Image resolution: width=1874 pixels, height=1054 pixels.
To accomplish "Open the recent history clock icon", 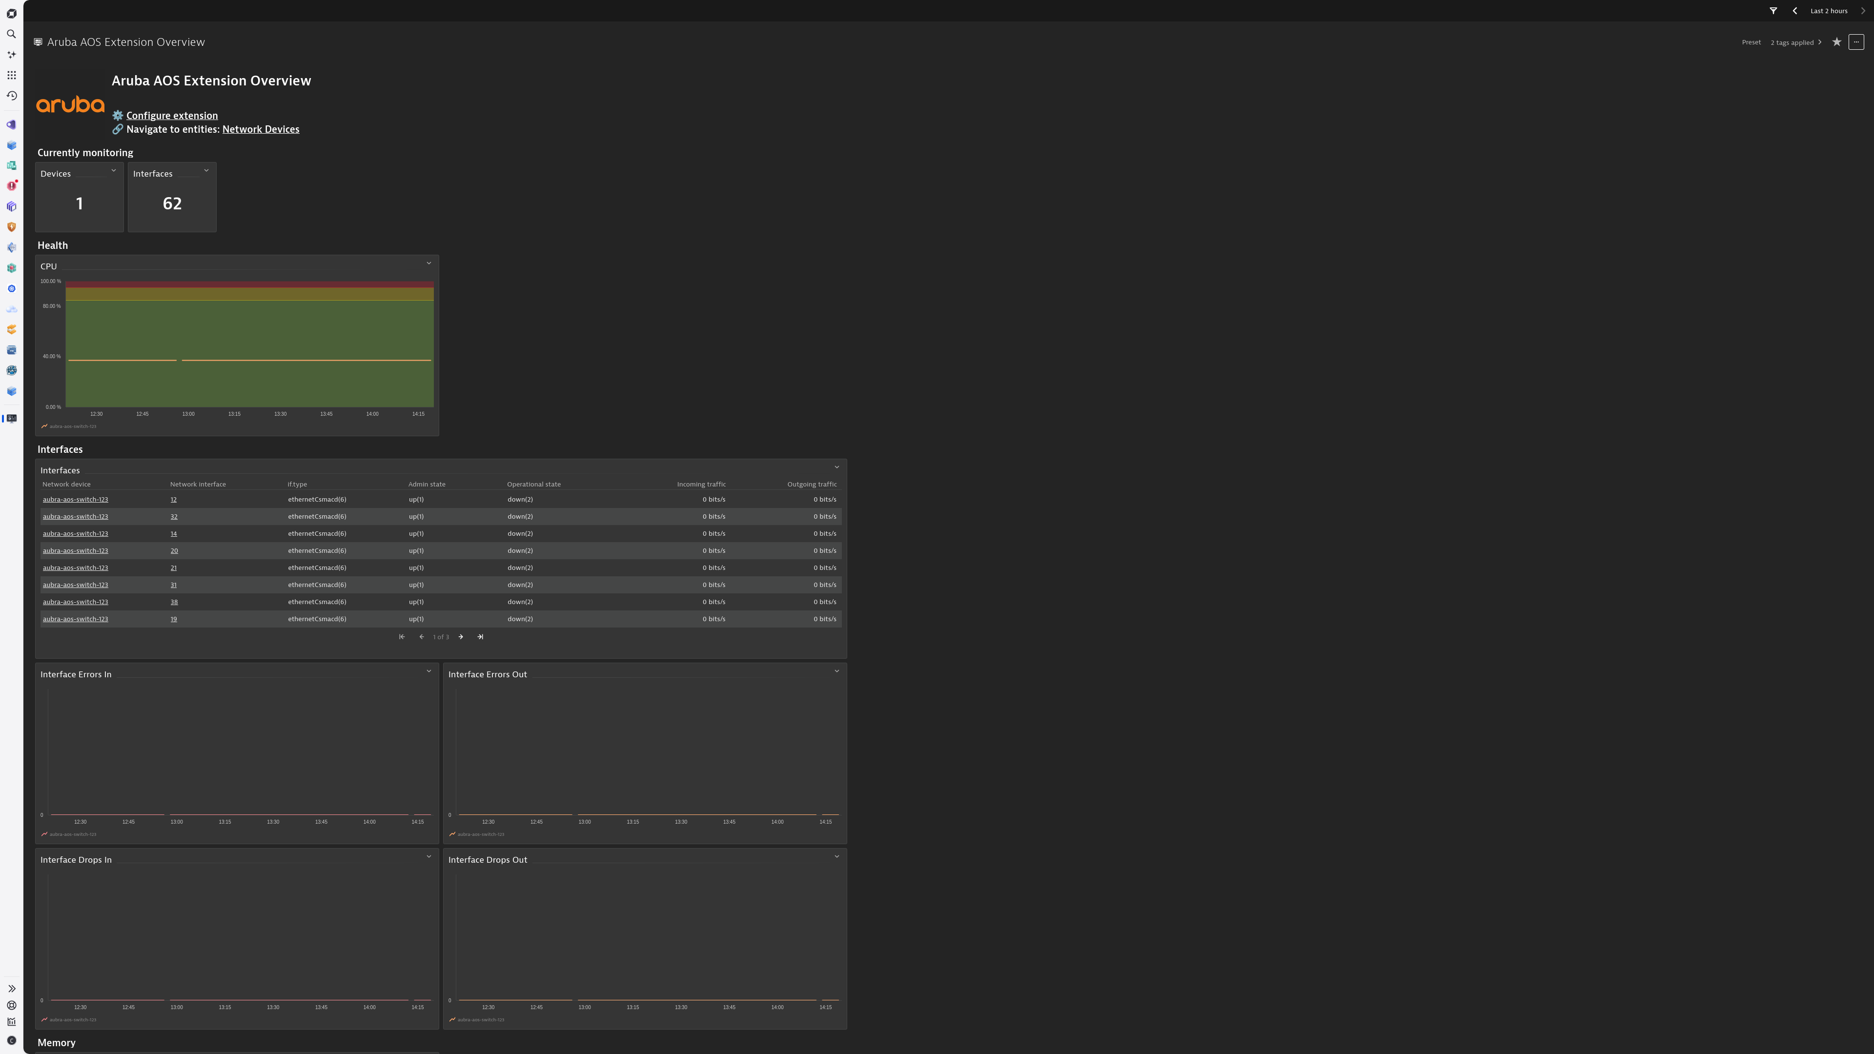I will pos(12,95).
